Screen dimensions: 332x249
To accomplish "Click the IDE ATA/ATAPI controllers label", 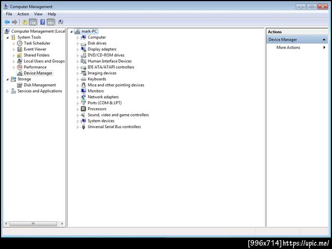I will (111, 67).
